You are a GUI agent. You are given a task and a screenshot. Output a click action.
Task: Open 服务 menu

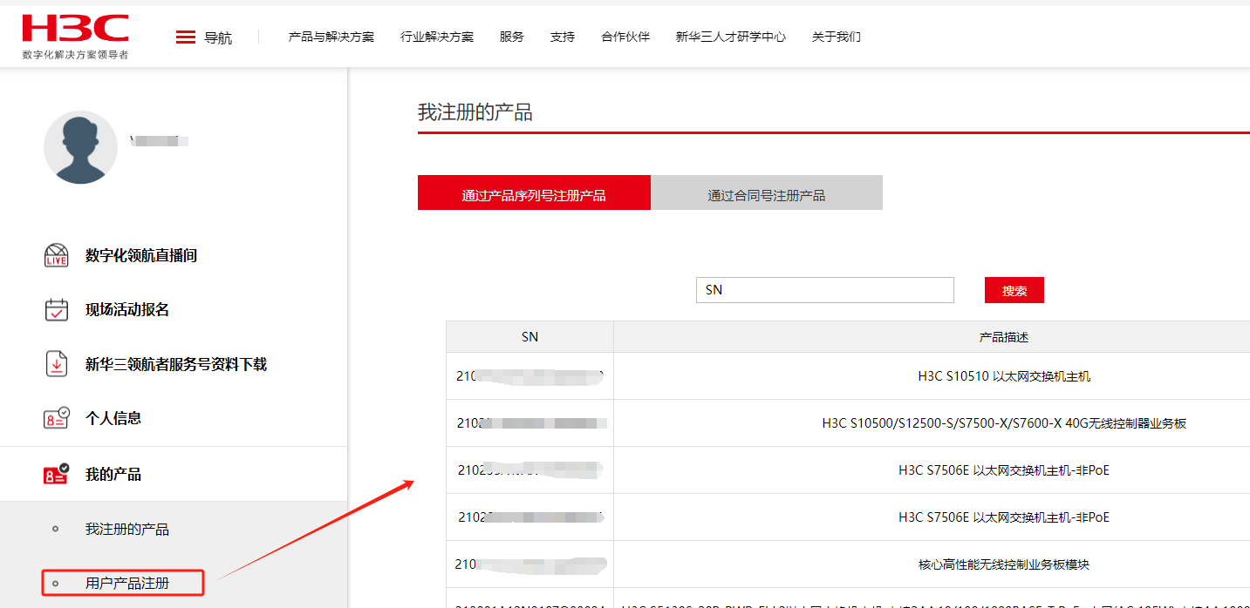click(x=512, y=37)
